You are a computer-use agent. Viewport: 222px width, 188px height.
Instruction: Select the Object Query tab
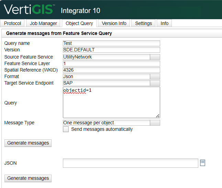79,23
